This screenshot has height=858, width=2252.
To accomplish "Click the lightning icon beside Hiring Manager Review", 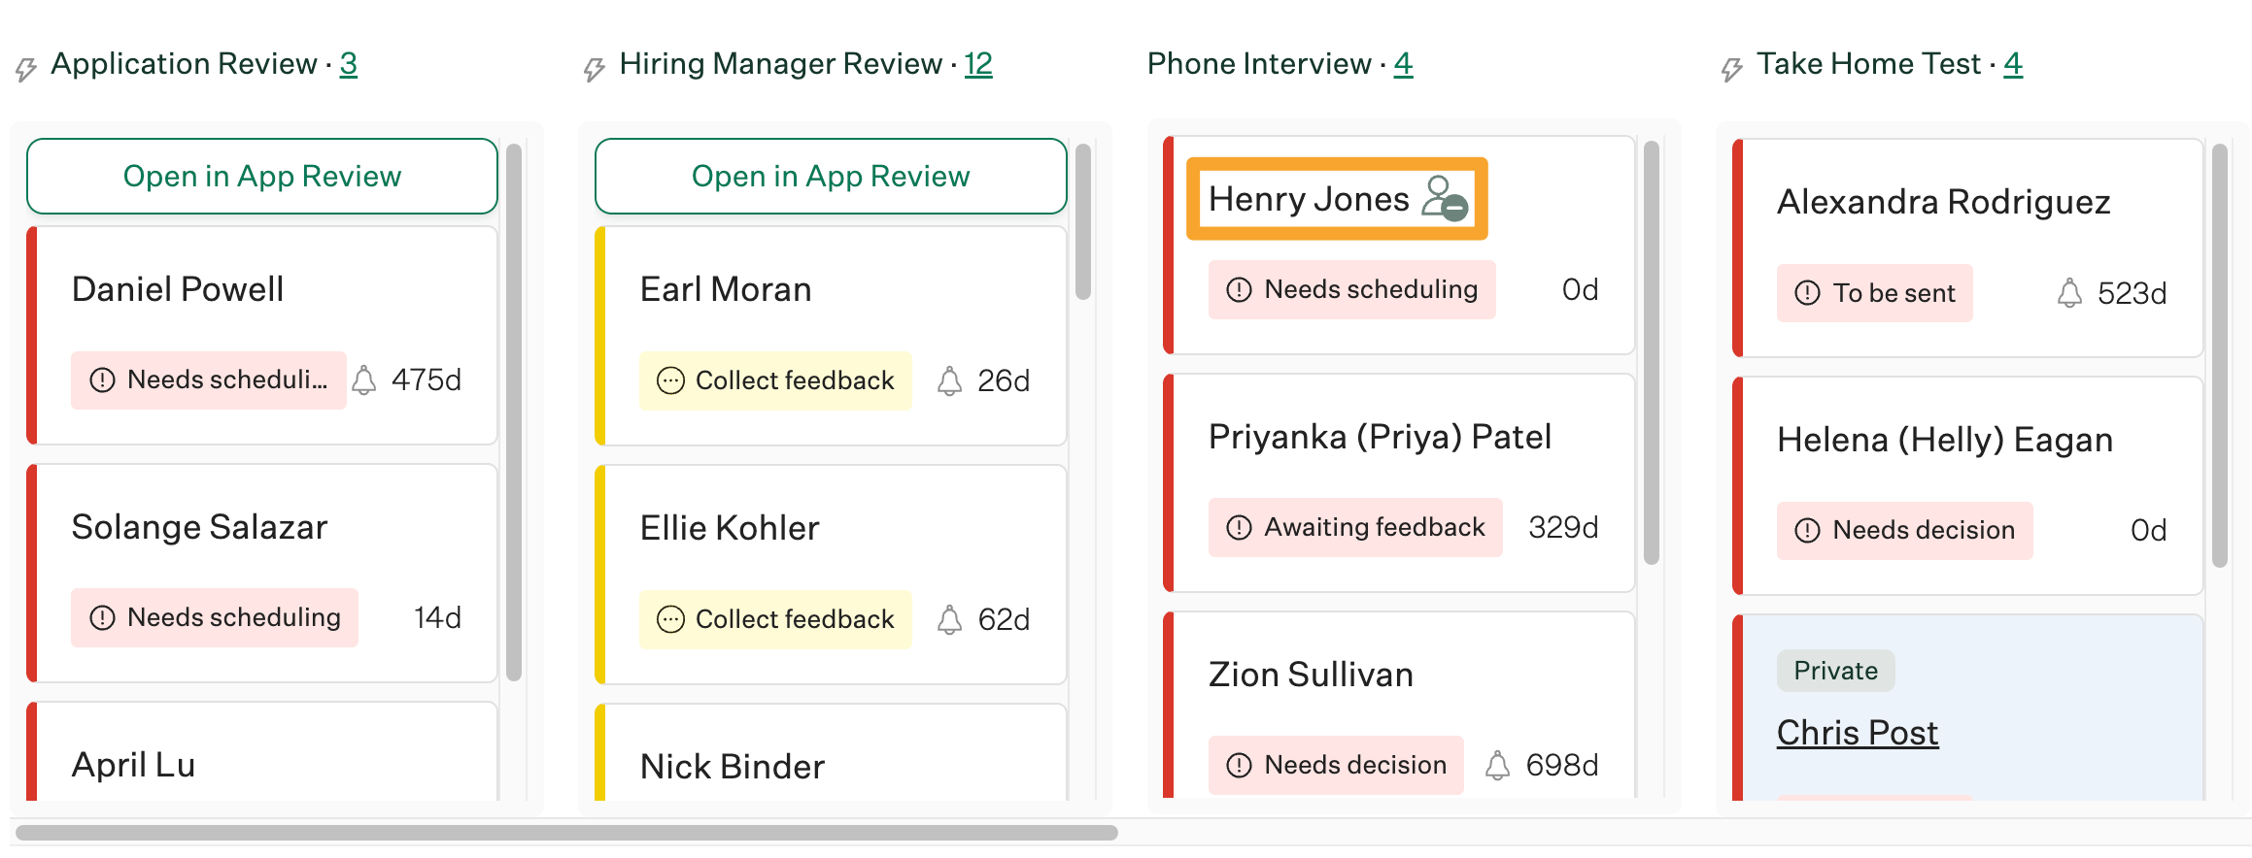I will 594,69.
